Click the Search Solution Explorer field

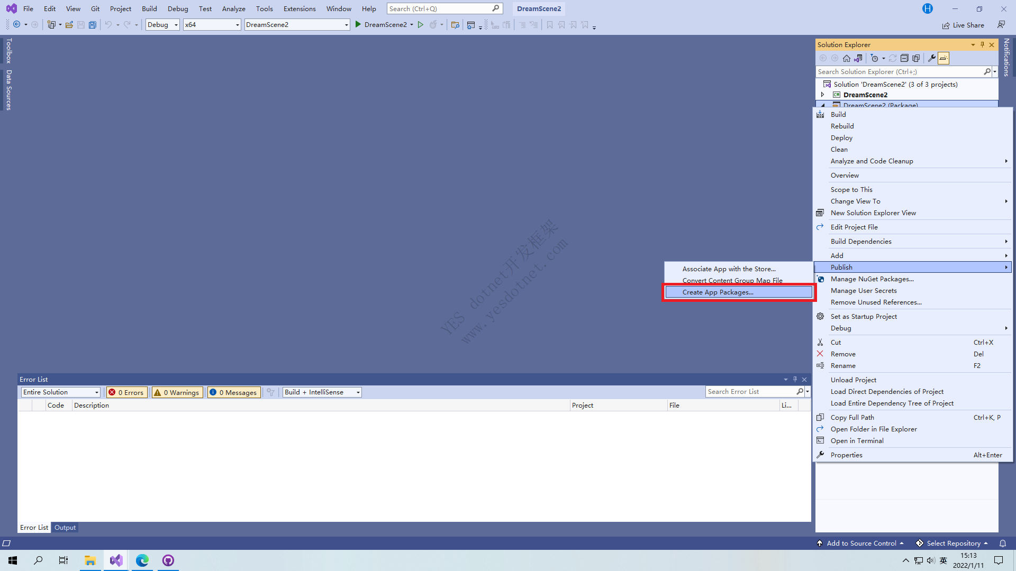point(899,72)
